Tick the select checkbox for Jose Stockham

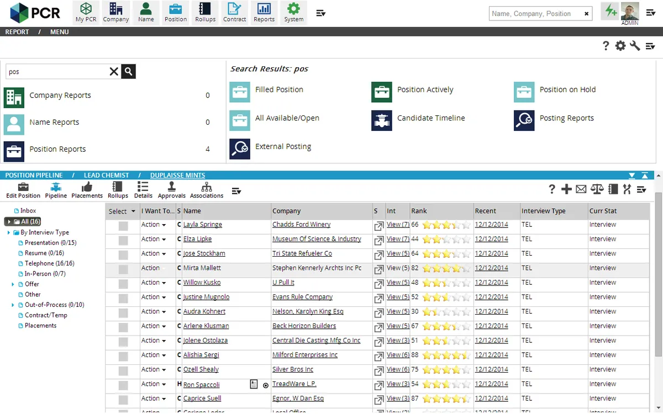click(123, 254)
